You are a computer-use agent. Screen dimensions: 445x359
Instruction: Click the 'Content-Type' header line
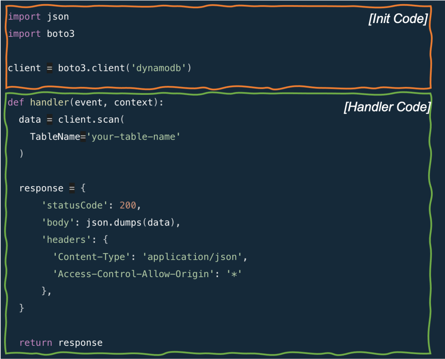pos(150,257)
